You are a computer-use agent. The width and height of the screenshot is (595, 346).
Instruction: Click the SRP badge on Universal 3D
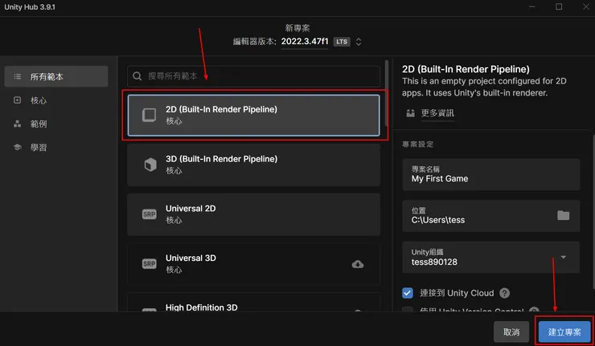coord(149,264)
